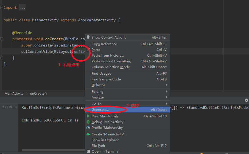This screenshot has width=249, height=154.
Task: Click onCreate() breadcrumb
Action: click(38, 93)
